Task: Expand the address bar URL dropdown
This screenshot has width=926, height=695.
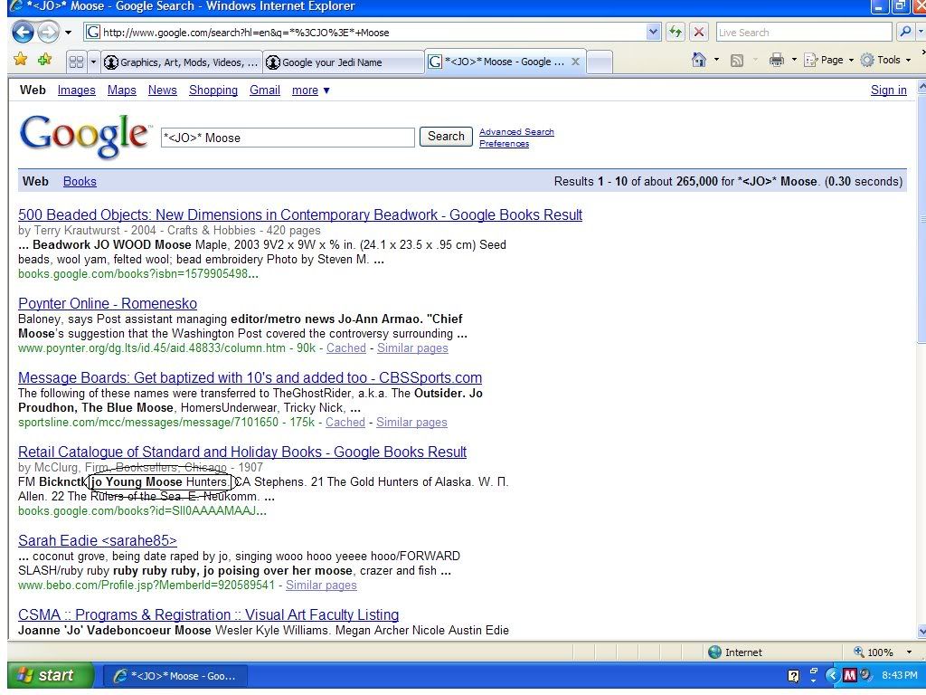Action: pos(653,32)
